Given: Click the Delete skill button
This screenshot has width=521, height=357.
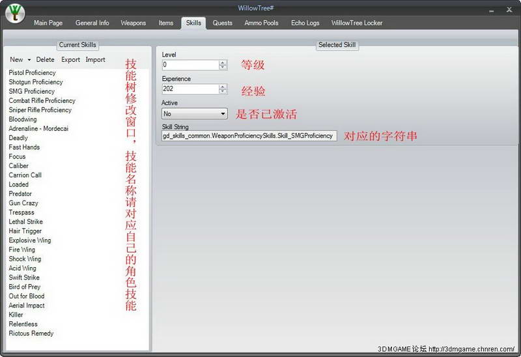Looking at the screenshot, I should pyautogui.click(x=45, y=60).
